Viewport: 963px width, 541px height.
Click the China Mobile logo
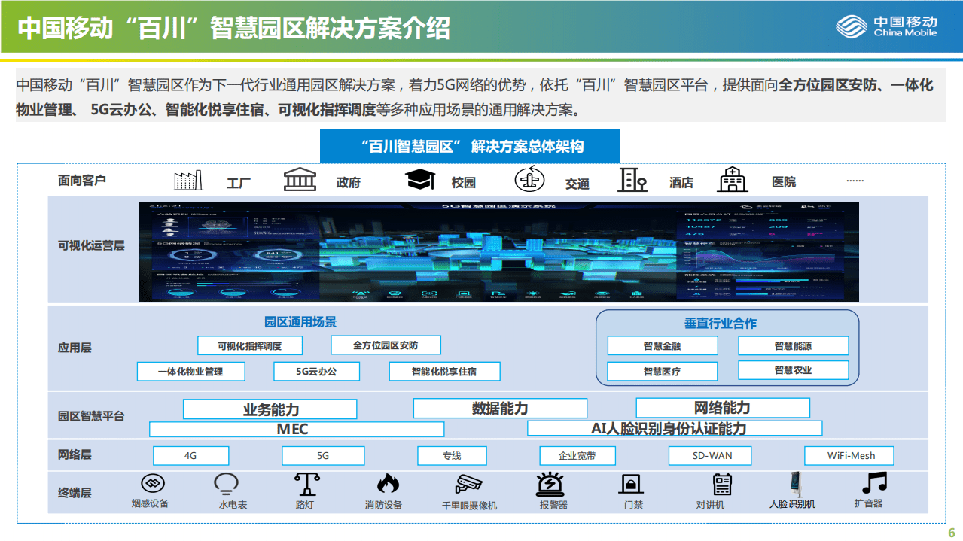pyautogui.click(x=890, y=26)
